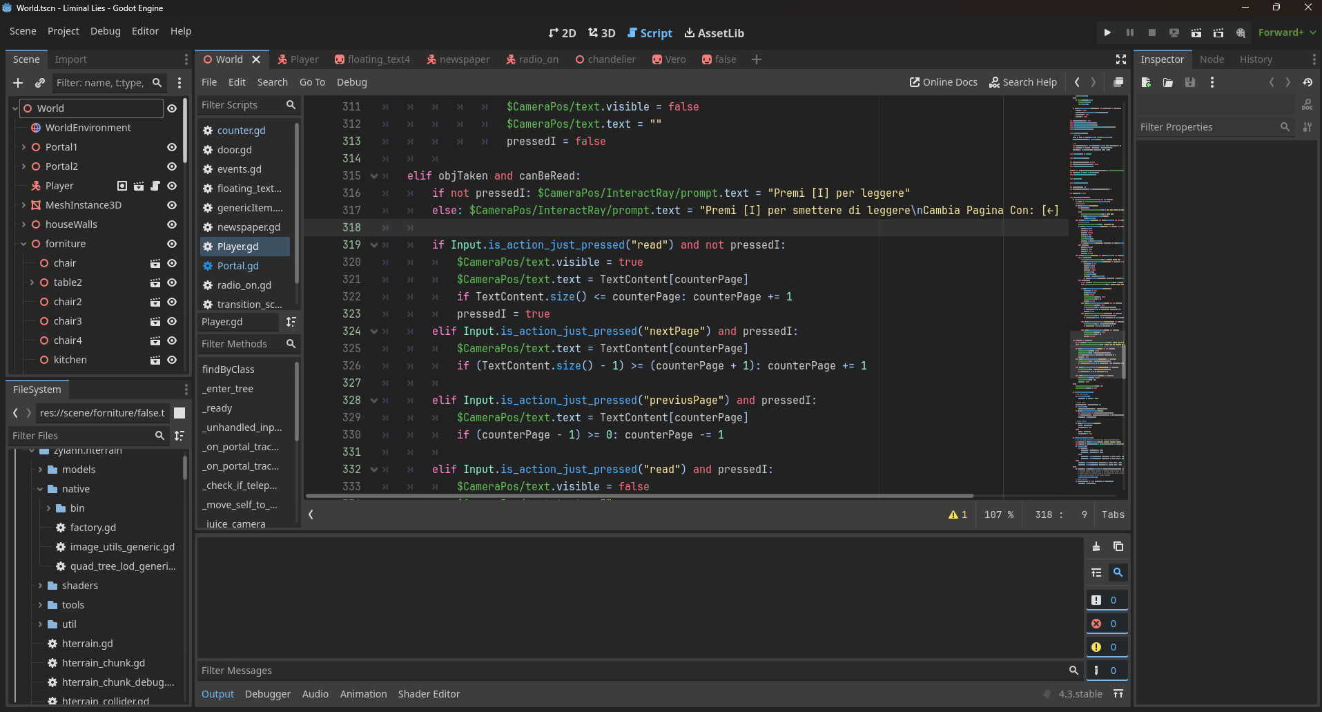Run the project with play button
This screenshot has width=1322, height=712.
(x=1107, y=32)
